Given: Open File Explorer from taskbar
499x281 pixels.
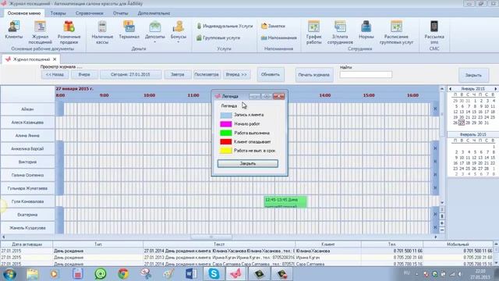Looking at the screenshot, I should tap(33, 274).
